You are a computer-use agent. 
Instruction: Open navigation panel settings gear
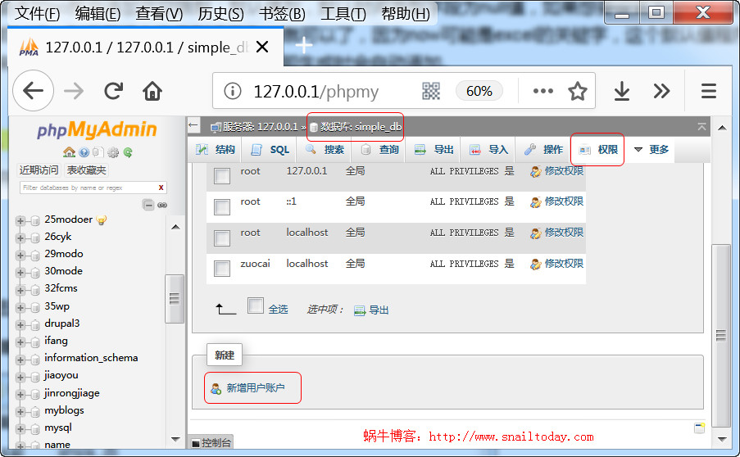point(113,152)
